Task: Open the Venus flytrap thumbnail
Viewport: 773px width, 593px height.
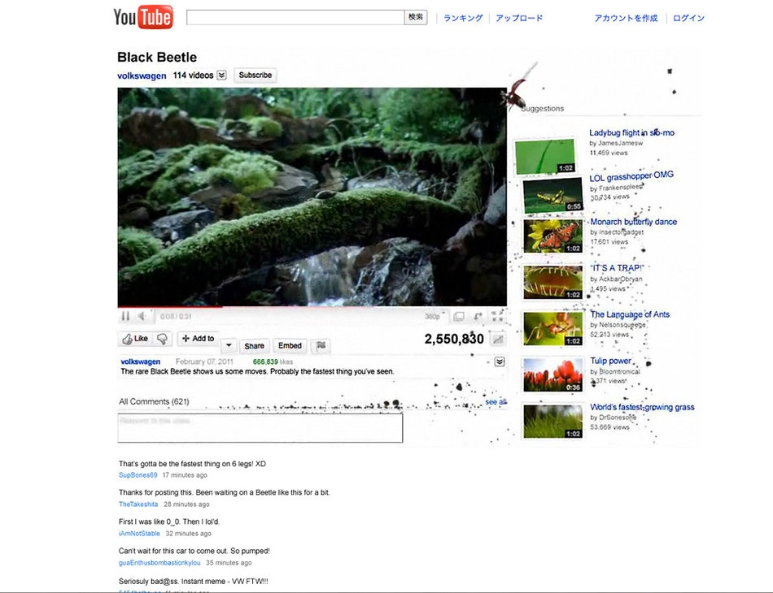Action: 552,283
